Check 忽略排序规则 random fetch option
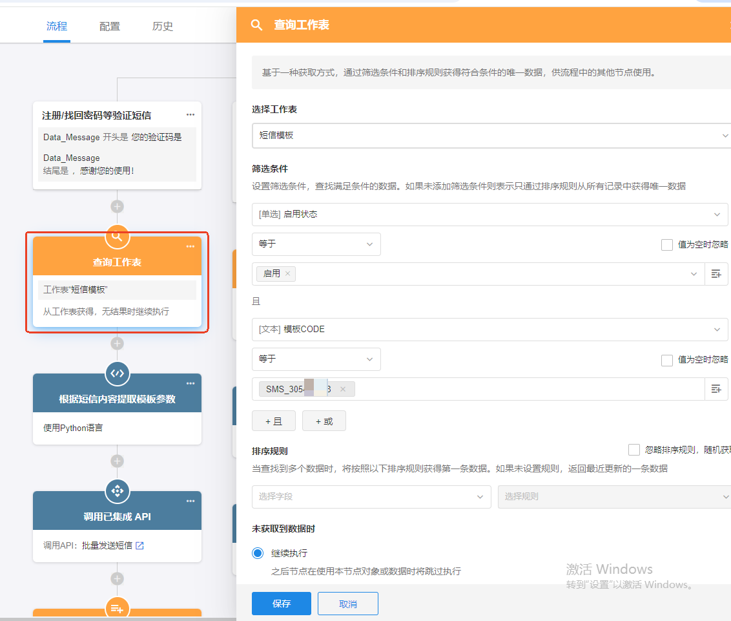This screenshot has width=731, height=621. click(x=634, y=450)
